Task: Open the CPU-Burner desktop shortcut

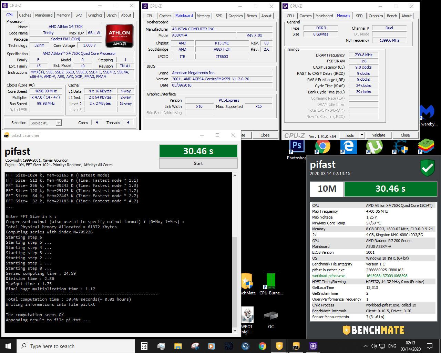Action: pyautogui.click(x=271, y=284)
